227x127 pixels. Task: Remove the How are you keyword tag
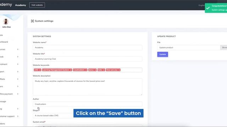pos(119,70)
